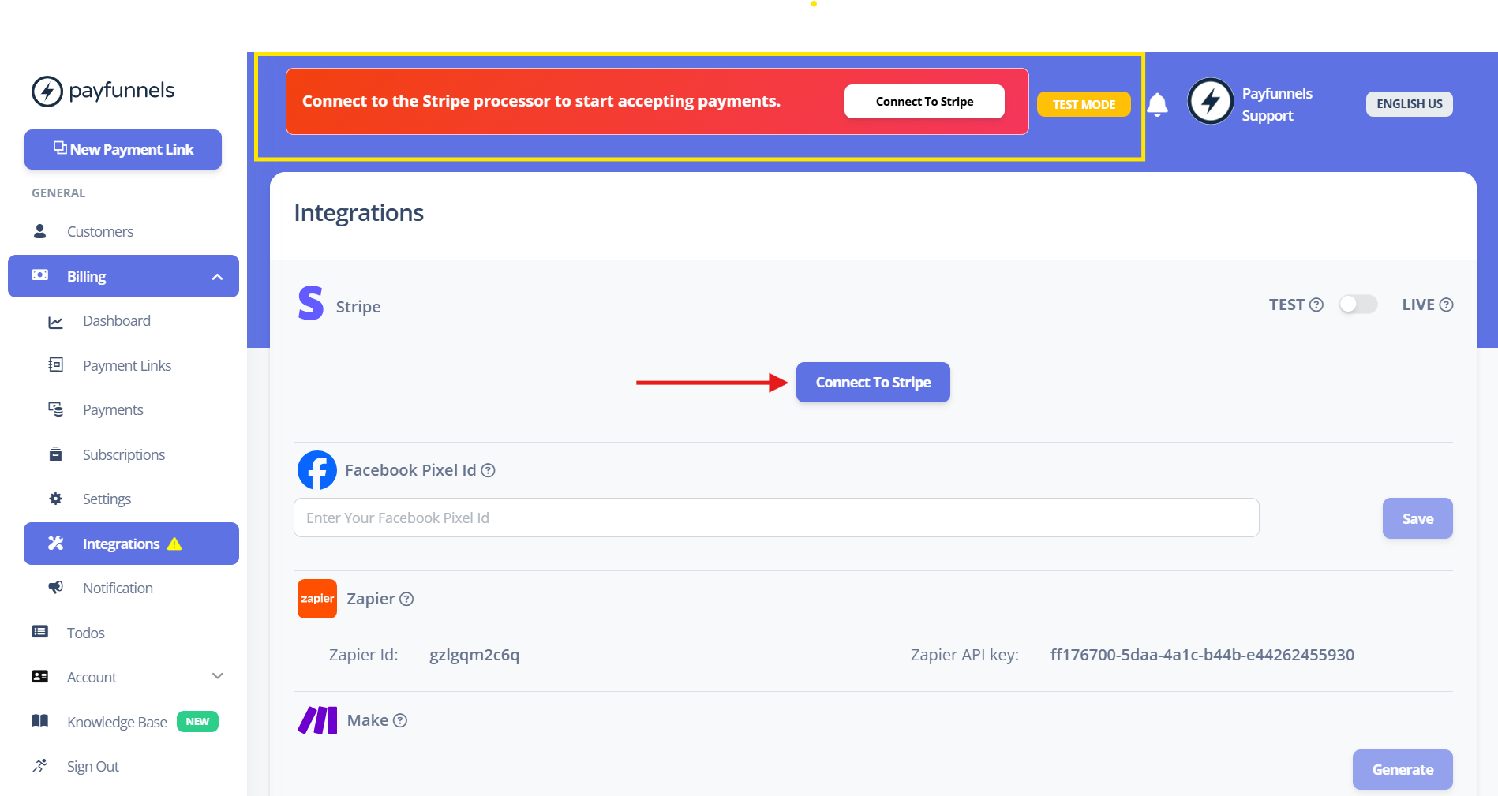
Task: Open Facebook Pixel Id help icon
Action: pos(488,470)
